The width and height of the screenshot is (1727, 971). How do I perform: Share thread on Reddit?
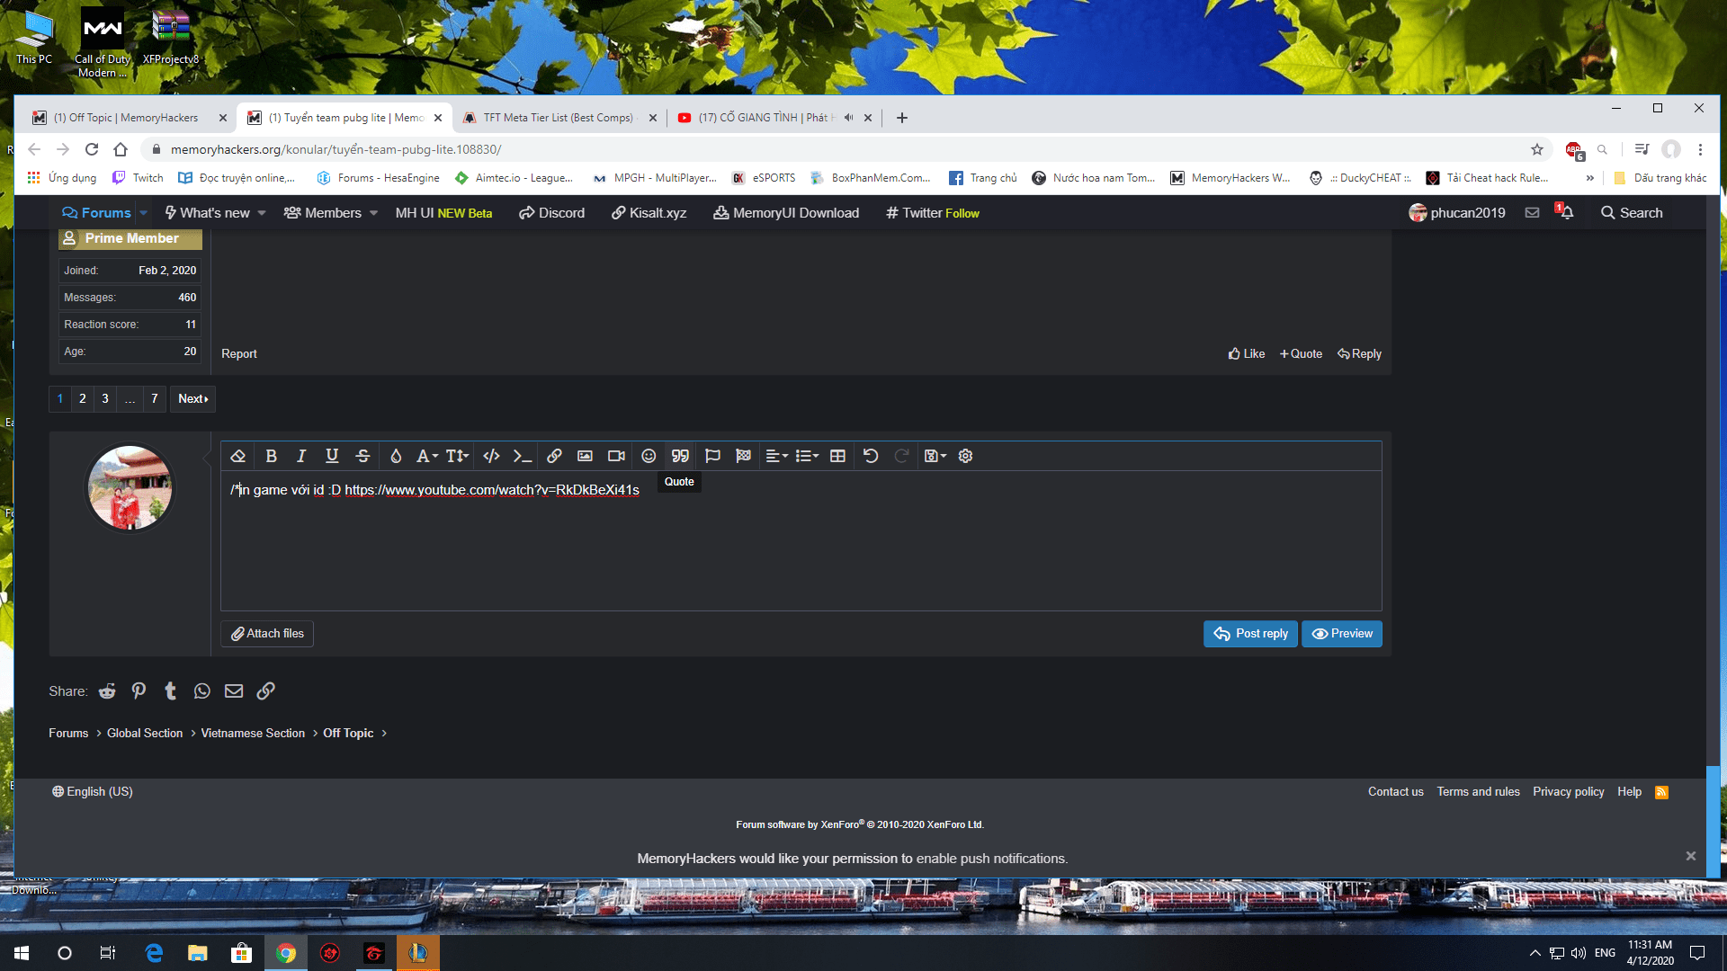click(x=107, y=690)
